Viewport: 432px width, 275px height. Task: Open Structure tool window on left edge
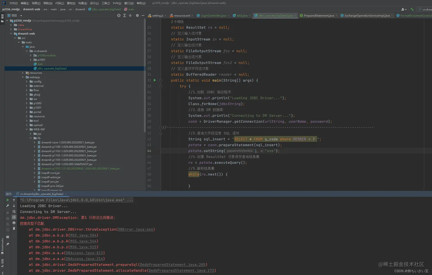coord(2,263)
